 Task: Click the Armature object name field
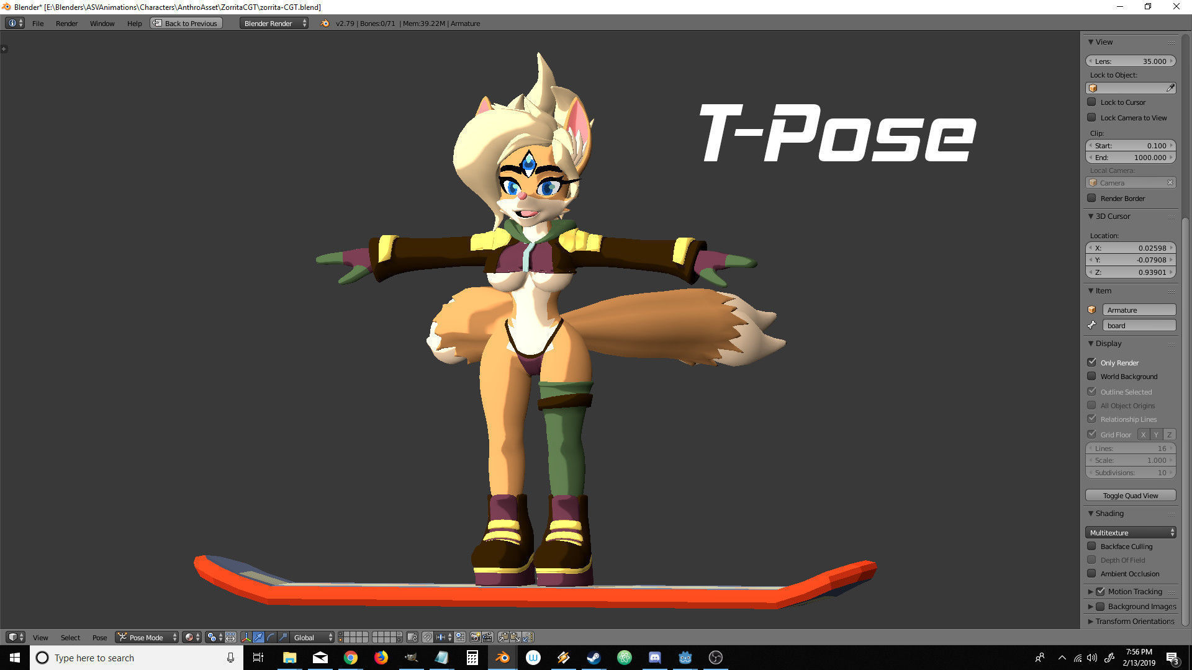click(1139, 310)
